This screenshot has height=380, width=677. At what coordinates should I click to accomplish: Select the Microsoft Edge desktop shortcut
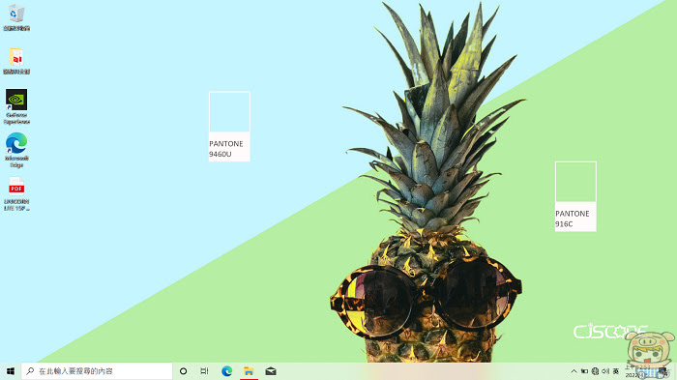tap(16, 150)
